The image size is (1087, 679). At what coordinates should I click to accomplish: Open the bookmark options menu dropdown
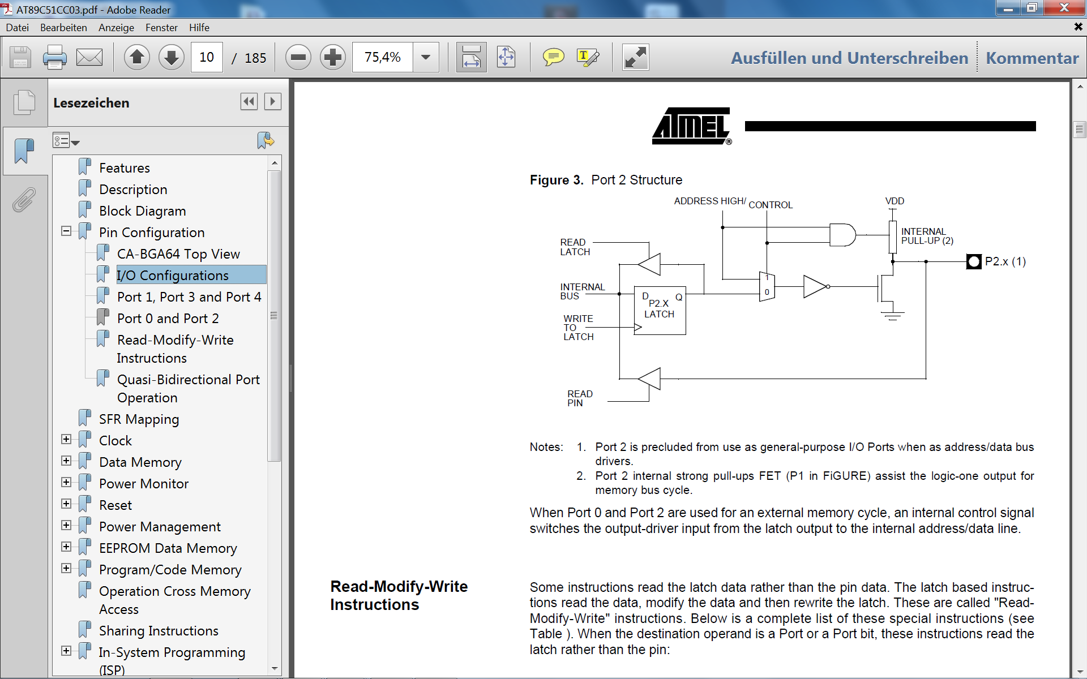pyautogui.click(x=66, y=140)
